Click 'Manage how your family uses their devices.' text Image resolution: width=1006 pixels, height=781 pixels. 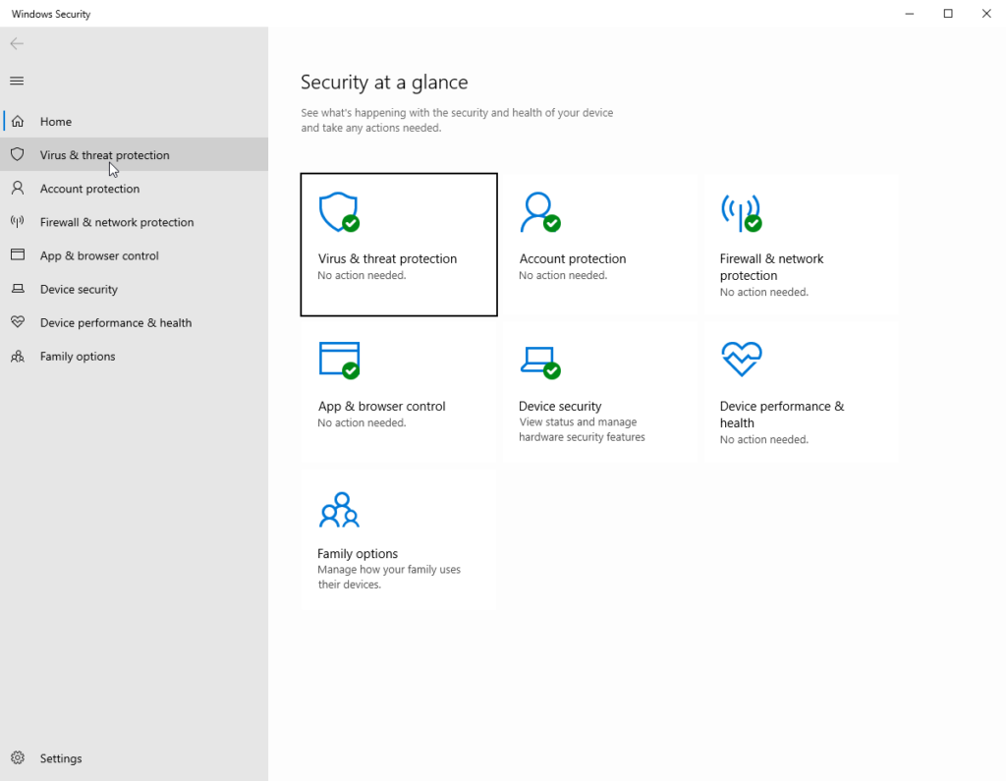[x=389, y=577]
